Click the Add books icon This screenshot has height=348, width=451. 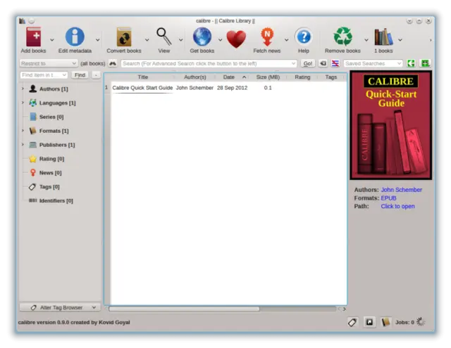[x=33, y=38]
